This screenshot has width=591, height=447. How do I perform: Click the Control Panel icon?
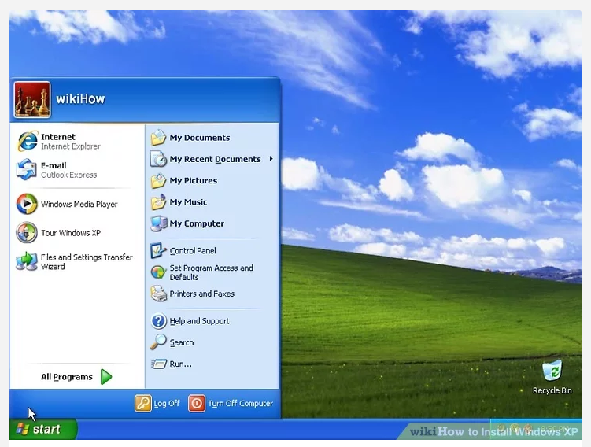159,251
